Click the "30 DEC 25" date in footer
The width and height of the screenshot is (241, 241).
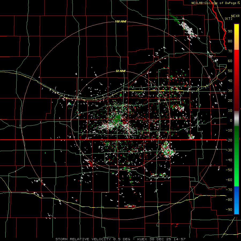(x=161, y=239)
